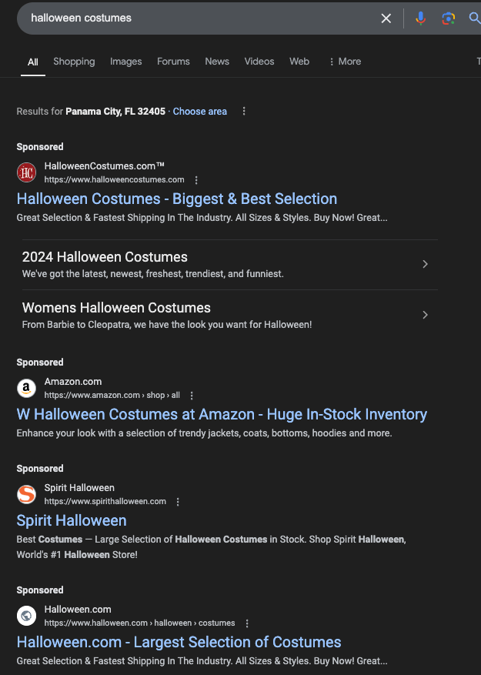Expand the More search filters menu

(345, 62)
